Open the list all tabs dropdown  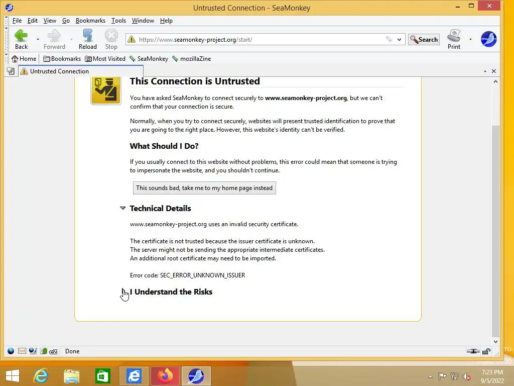point(485,71)
